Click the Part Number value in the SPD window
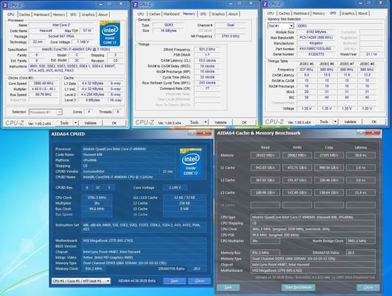 [316, 49]
